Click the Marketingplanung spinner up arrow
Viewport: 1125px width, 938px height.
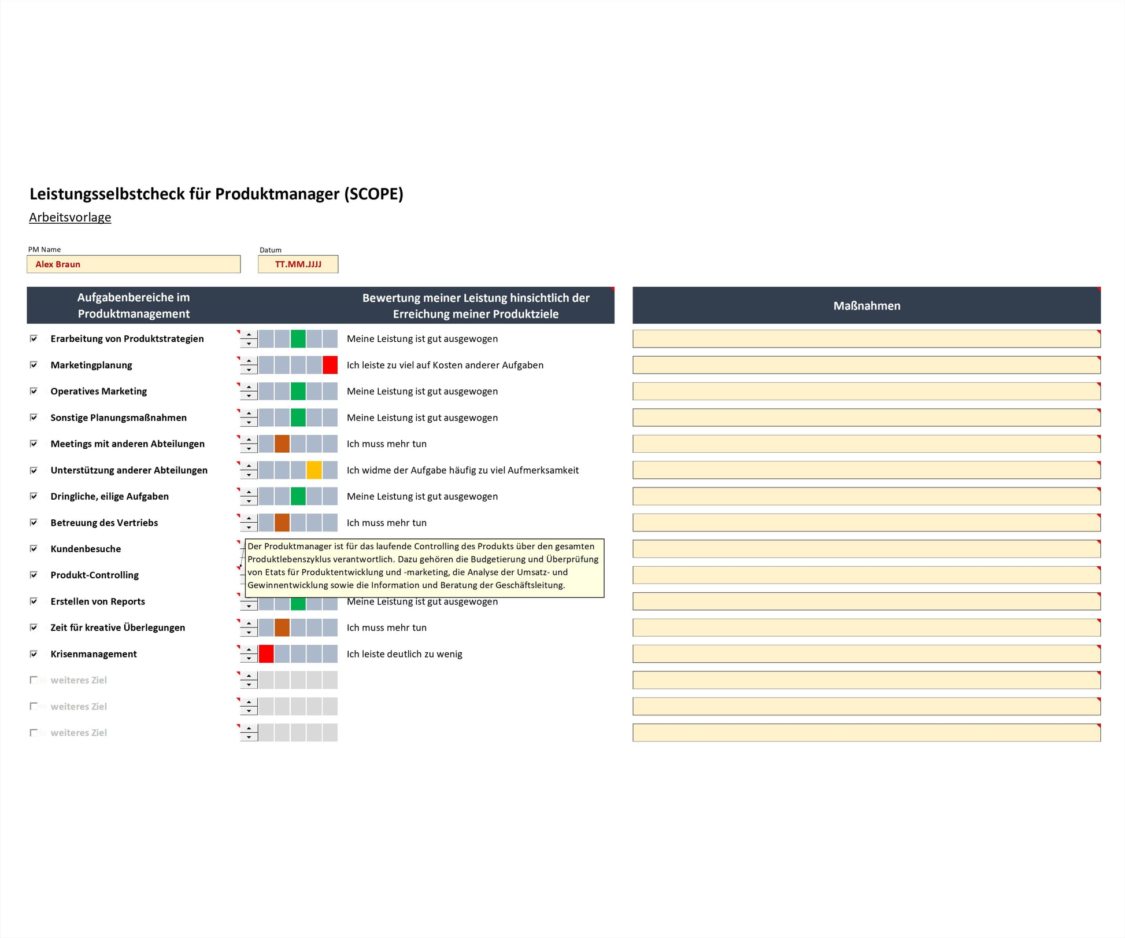click(x=249, y=361)
